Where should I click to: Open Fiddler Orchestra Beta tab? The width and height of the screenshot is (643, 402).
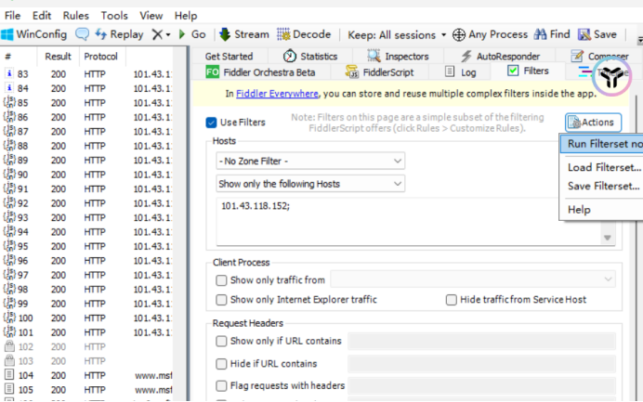click(x=260, y=72)
